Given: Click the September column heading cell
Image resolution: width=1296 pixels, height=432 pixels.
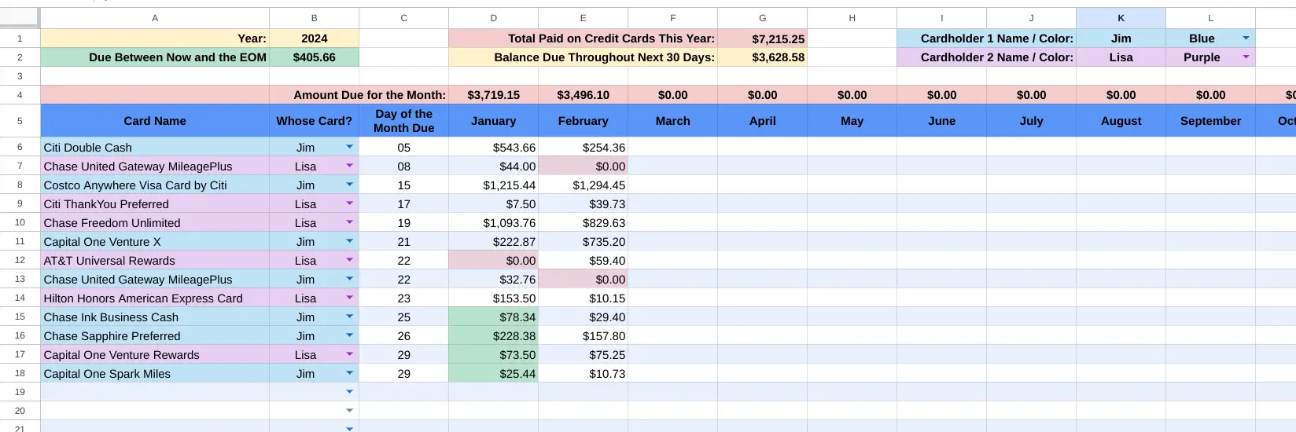Looking at the screenshot, I should 1211,121.
